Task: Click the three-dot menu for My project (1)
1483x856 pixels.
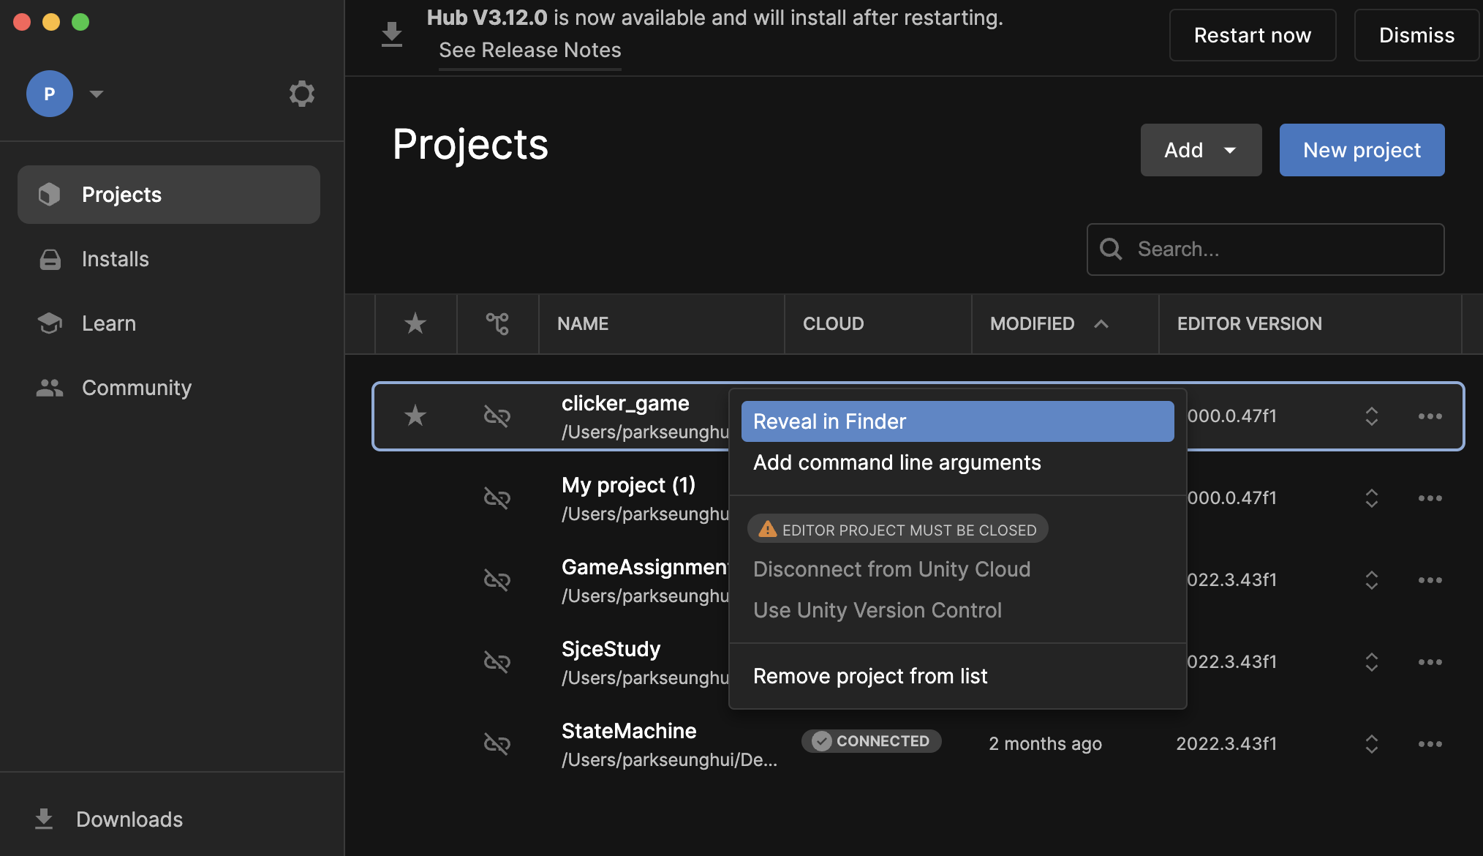Action: (1430, 498)
